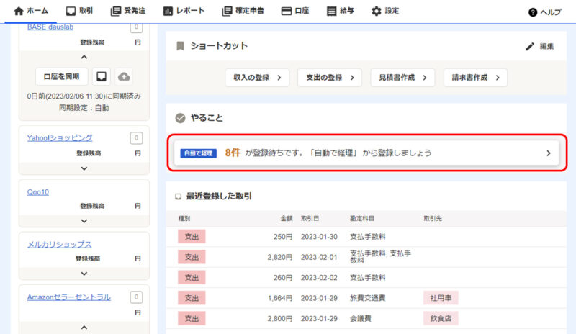Screen dimensions: 576x334
Task: Open the 給与 menu
Action: click(341, 11)
